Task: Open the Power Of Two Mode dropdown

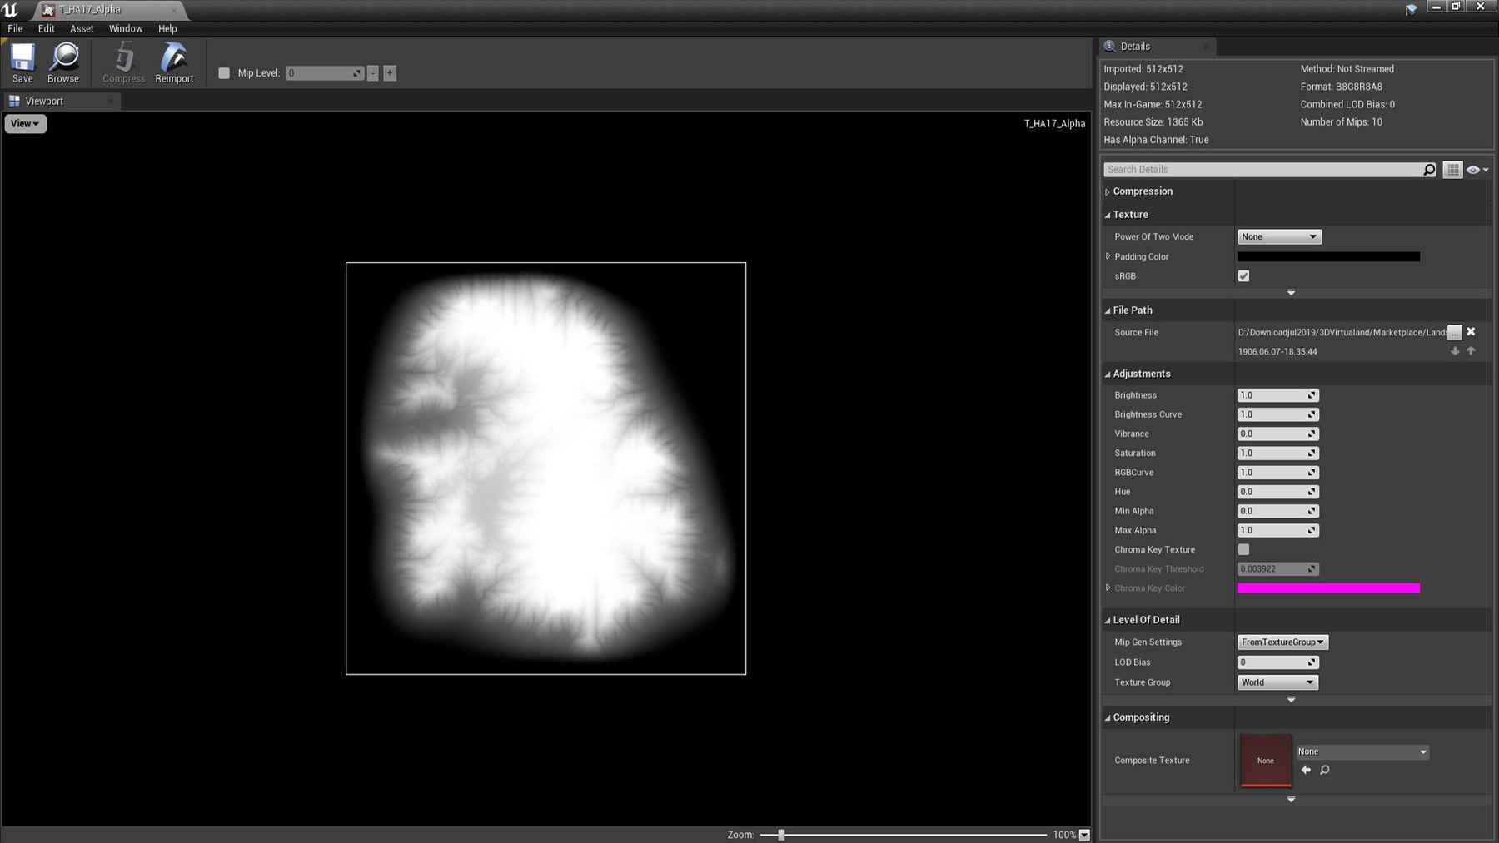Action: point(1279,237)
